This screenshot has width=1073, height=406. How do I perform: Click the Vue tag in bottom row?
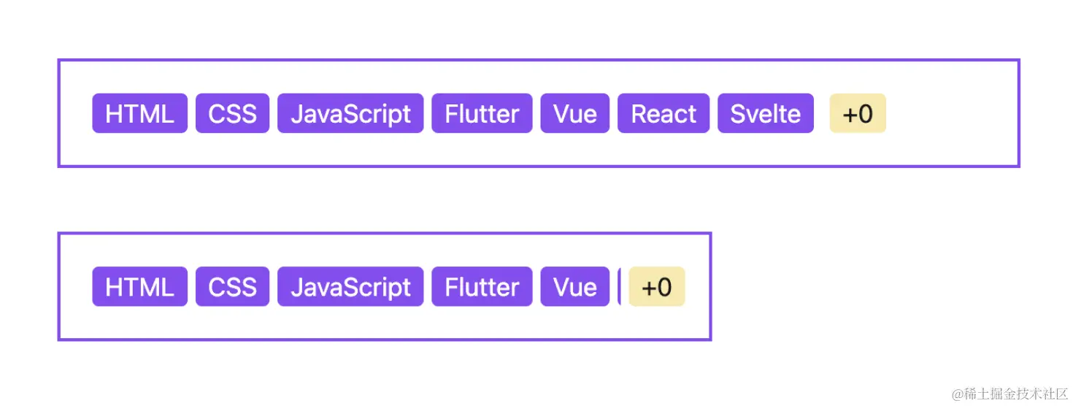click(574, 286)
